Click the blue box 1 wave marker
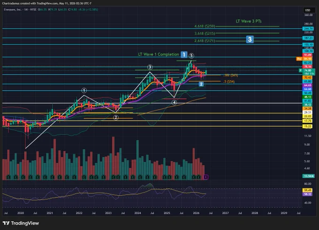The width and height of the screenshot is (319, 230). (x=184, y=54)
